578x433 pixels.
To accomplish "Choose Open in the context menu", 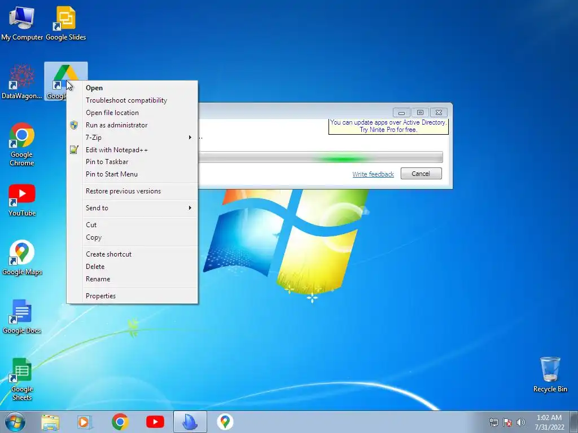I will tap(132, 88).
